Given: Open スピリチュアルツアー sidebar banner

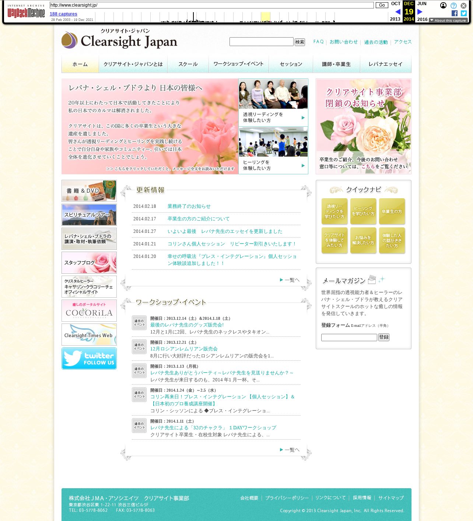Looking at the screenshot, I should [89, 215].
